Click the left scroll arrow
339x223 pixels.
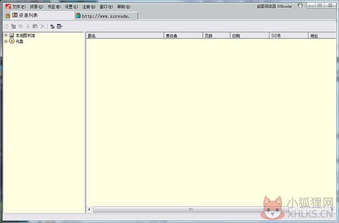pos(89,209)
